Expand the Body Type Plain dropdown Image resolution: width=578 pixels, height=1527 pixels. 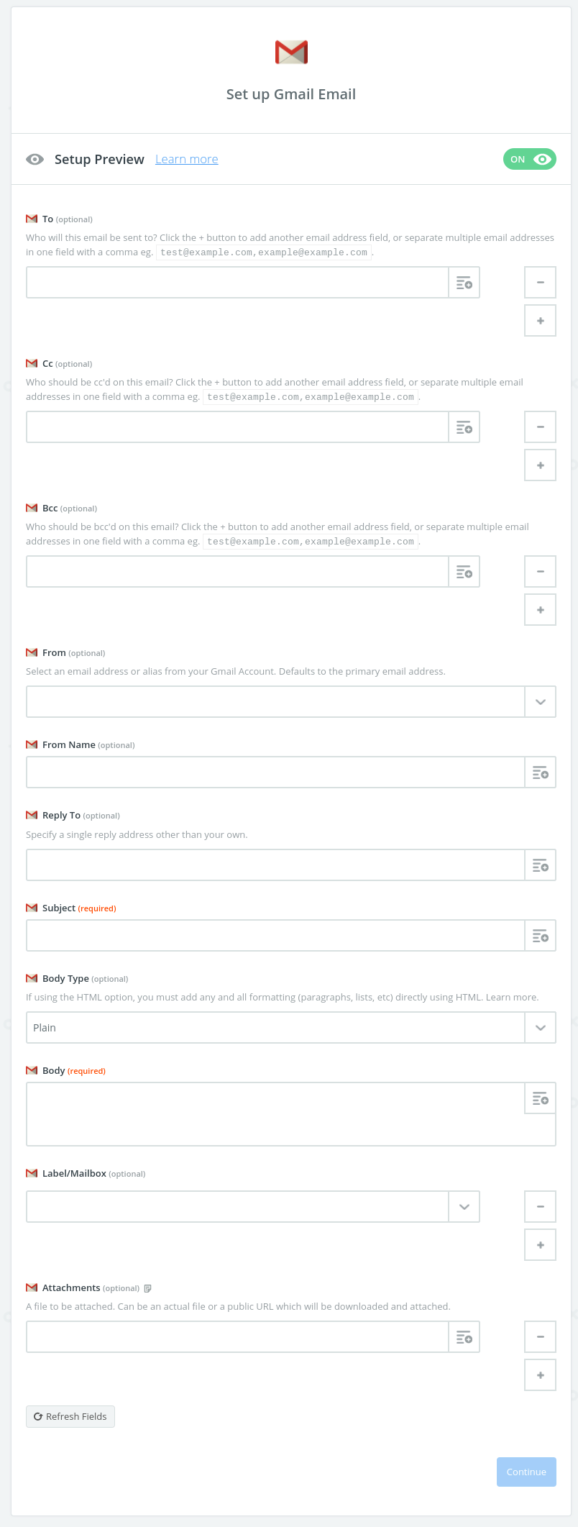[541, 1028]
